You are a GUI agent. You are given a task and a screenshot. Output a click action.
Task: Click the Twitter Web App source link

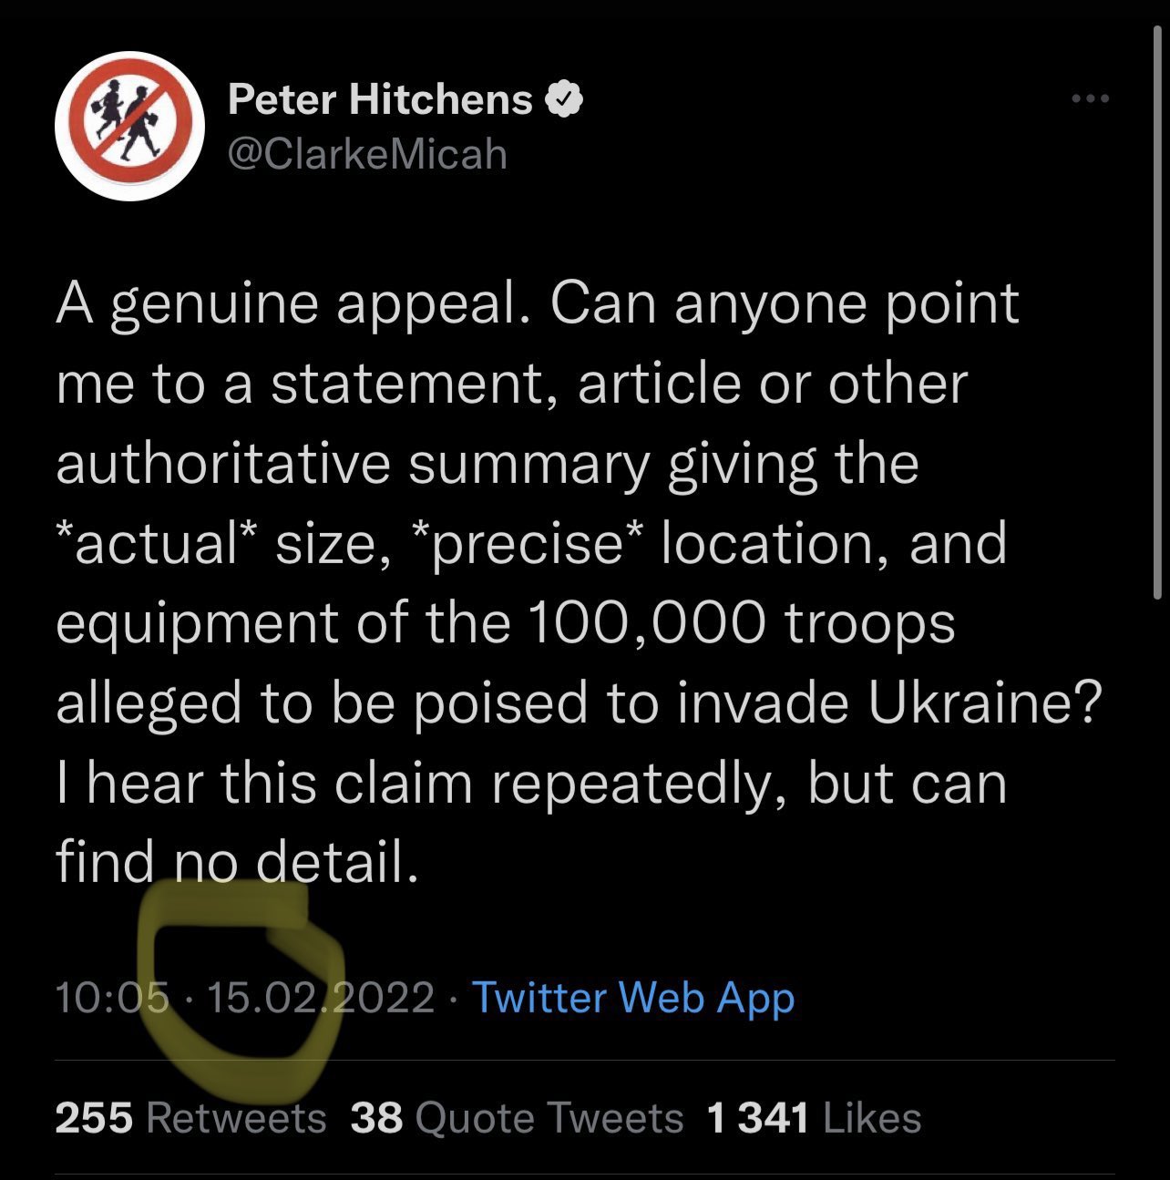(x=633, y=997)
